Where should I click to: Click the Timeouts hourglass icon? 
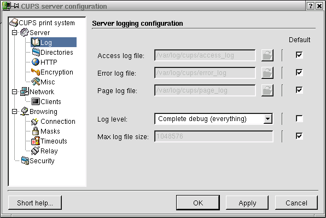pyautogui.click(x=36, y=141)
